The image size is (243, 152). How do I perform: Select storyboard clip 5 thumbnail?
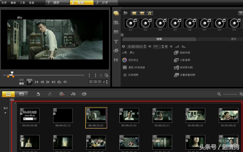pos(162,116)
